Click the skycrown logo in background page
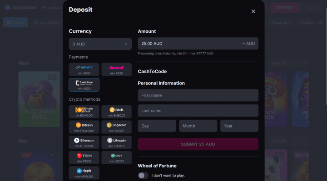The image size is (327, 181). point(20,8)
